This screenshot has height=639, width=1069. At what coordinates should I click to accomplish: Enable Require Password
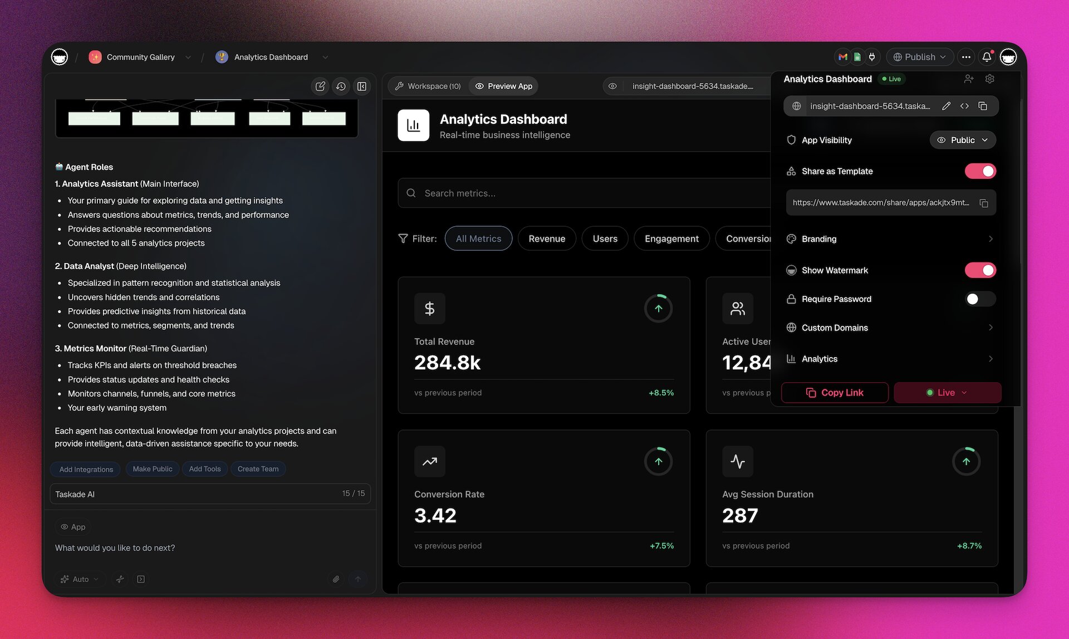click(979, 299)
